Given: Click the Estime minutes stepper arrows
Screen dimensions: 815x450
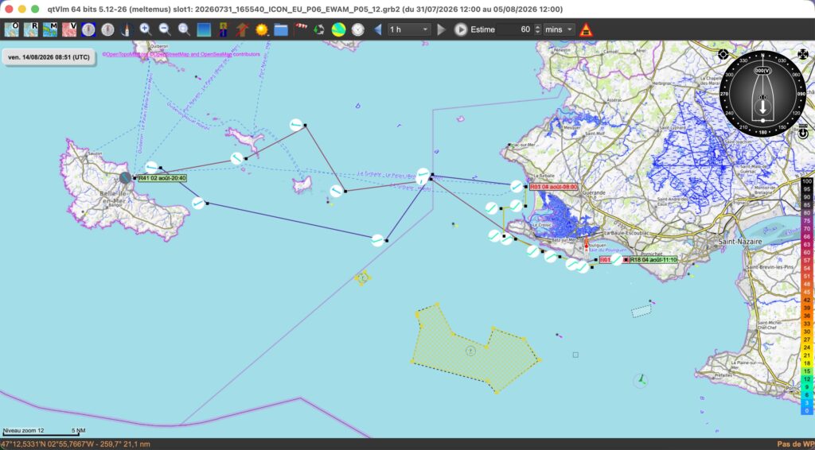Looking at the screenshot, I should (537, 29).
